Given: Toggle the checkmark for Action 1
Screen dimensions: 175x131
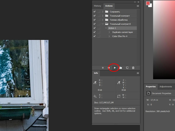Looking at the screenshot, I should [x=94, y=28].
